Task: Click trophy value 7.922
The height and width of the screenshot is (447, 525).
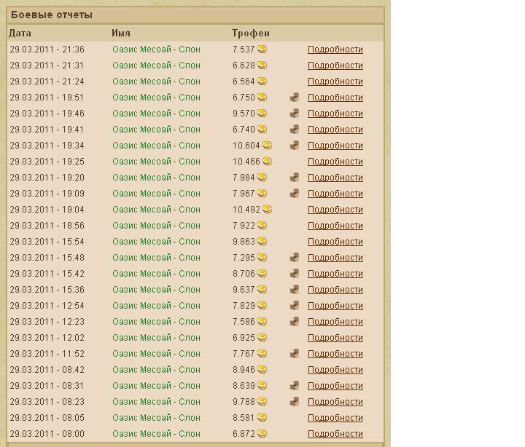Action: (x=244, y=226)
